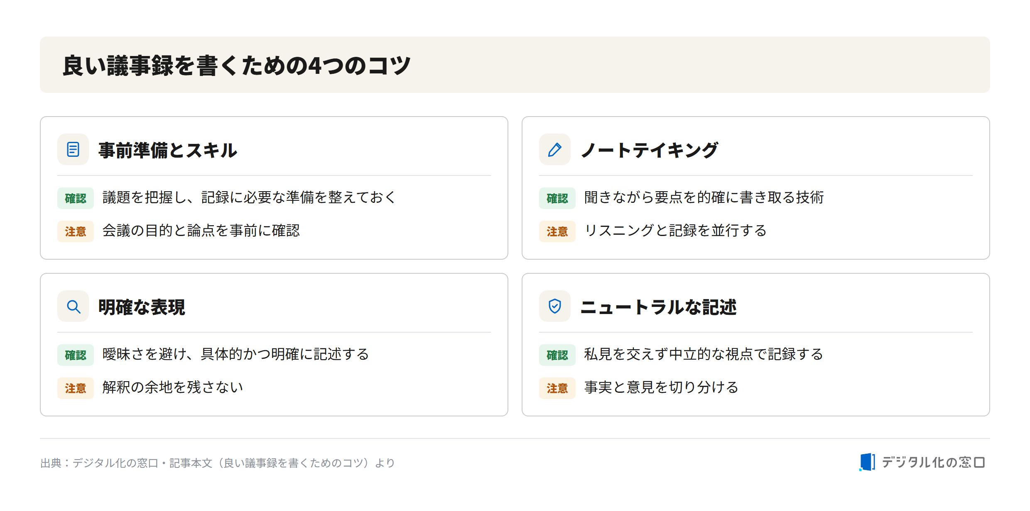Click the 確認 badge before 議題を把握し

pyautogui.click(x=76, y=198)
